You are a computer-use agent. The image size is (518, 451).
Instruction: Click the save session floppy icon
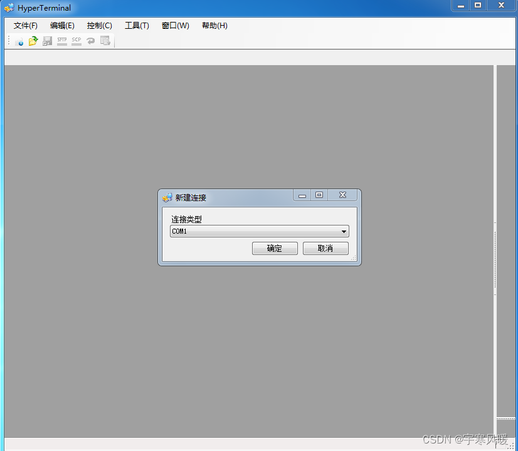[48, 41]
